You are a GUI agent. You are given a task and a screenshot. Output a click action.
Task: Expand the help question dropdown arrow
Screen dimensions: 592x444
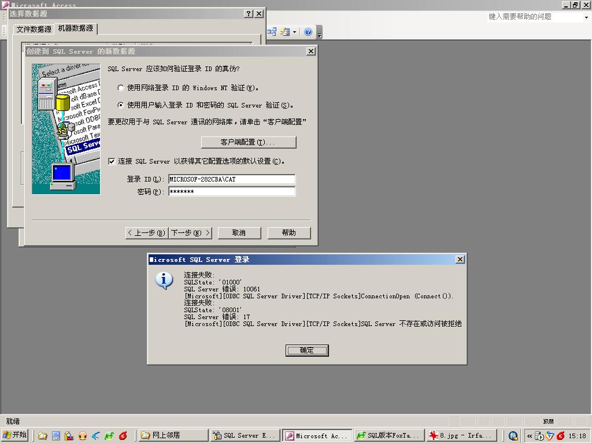[x=586, y=17]
